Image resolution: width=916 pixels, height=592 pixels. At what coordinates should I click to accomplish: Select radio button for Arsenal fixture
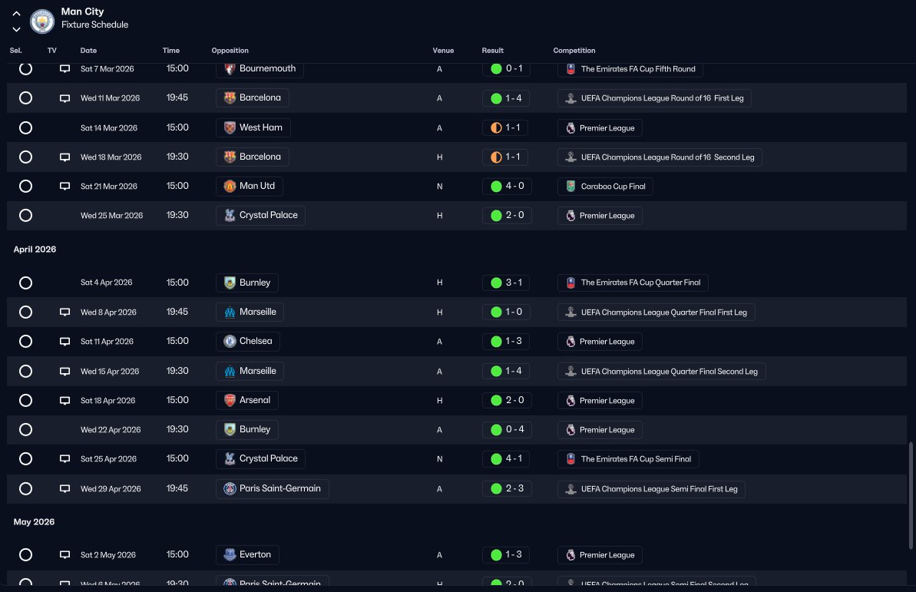(25, 400)
